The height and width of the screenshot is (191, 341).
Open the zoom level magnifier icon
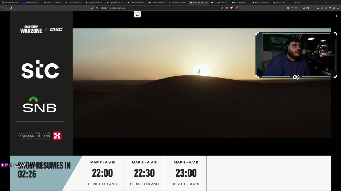(x=222, y=8)
